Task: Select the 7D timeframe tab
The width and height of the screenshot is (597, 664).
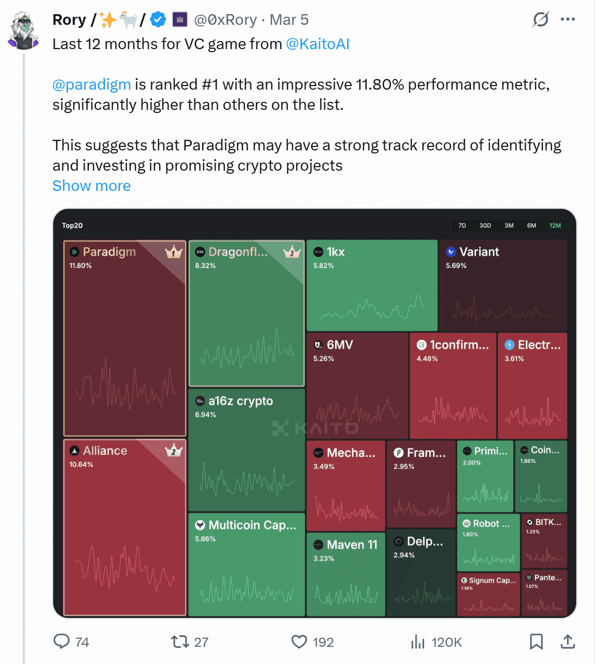Action: click(462, 225)
